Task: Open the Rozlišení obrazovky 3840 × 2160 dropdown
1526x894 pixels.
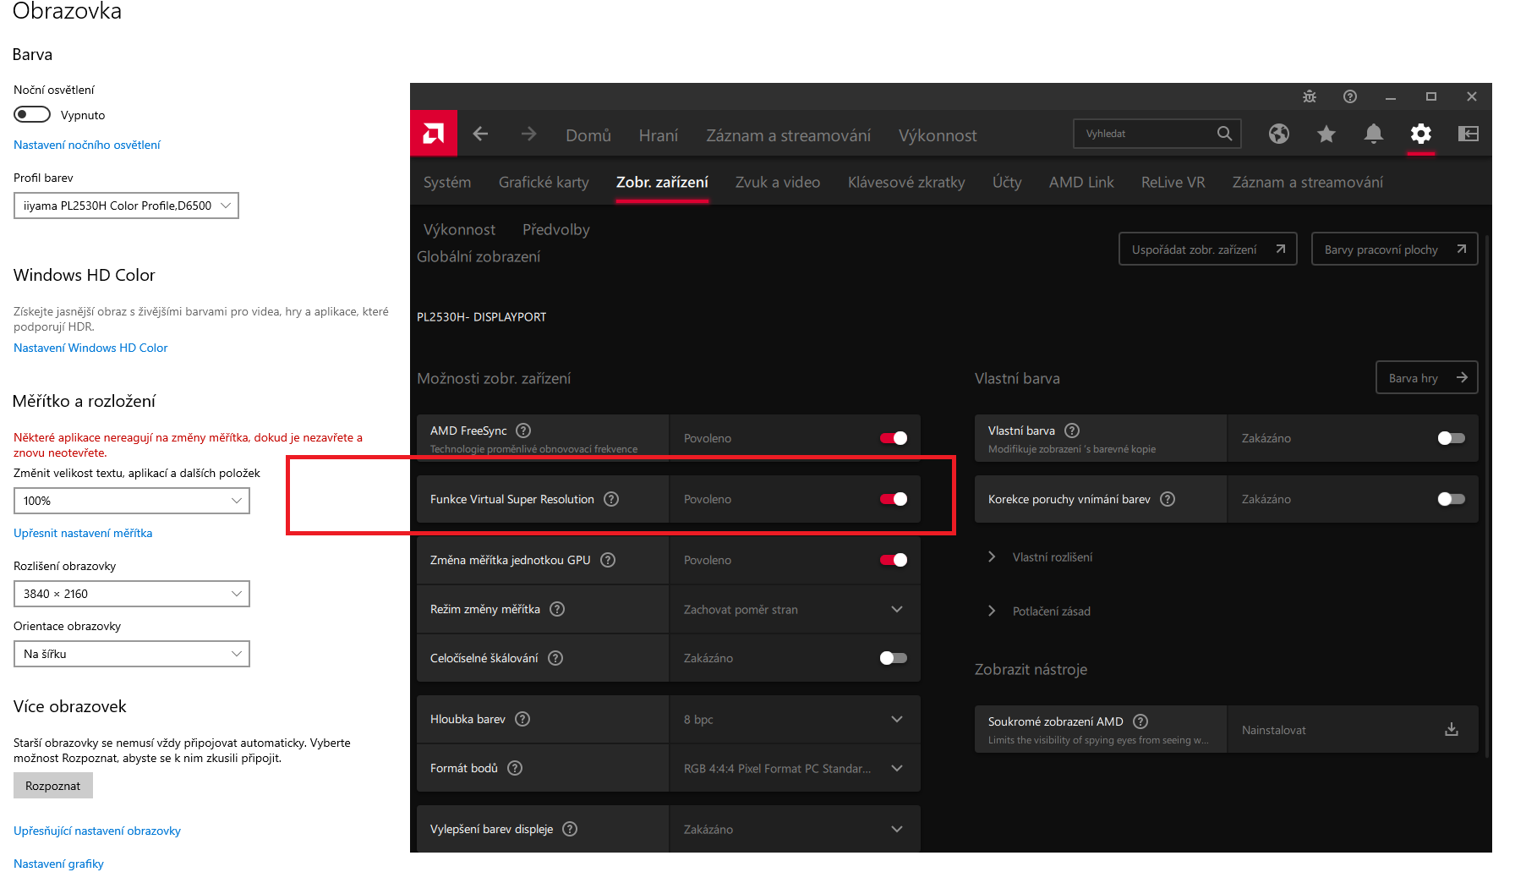Action: pyautogui.click(x=132, y=594)
